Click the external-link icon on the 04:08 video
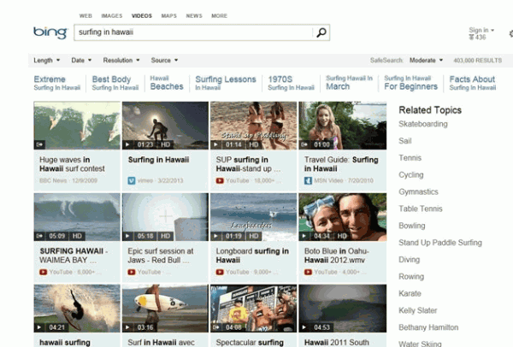This screenshot has height=347, width=513. [216, 327]
